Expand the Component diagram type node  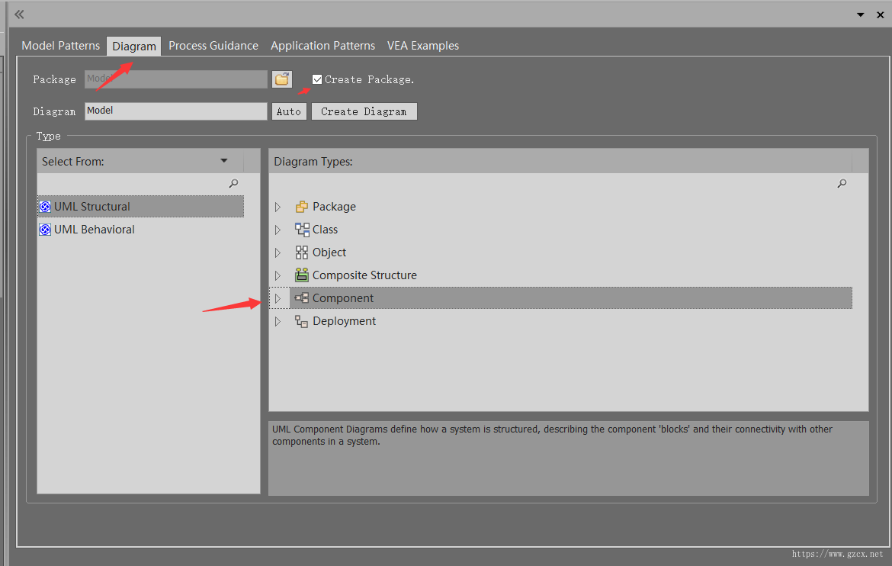pos(278,298)
